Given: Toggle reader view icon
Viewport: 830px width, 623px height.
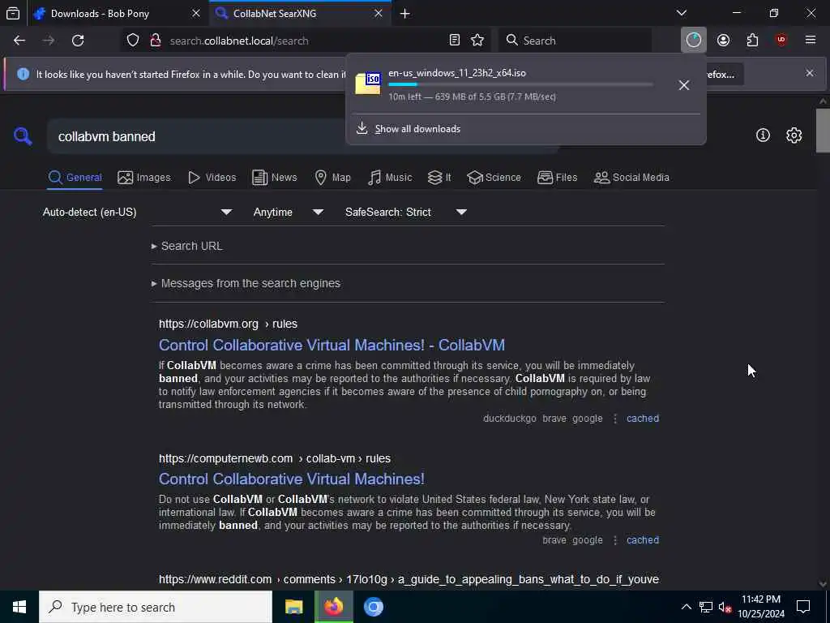Looking at the screenshot, I should (454, 41).
